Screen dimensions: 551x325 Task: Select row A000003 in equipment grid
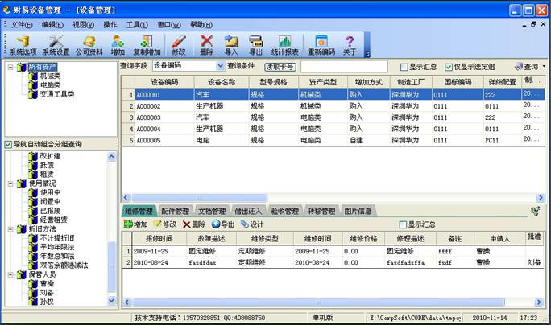point(333,117)
